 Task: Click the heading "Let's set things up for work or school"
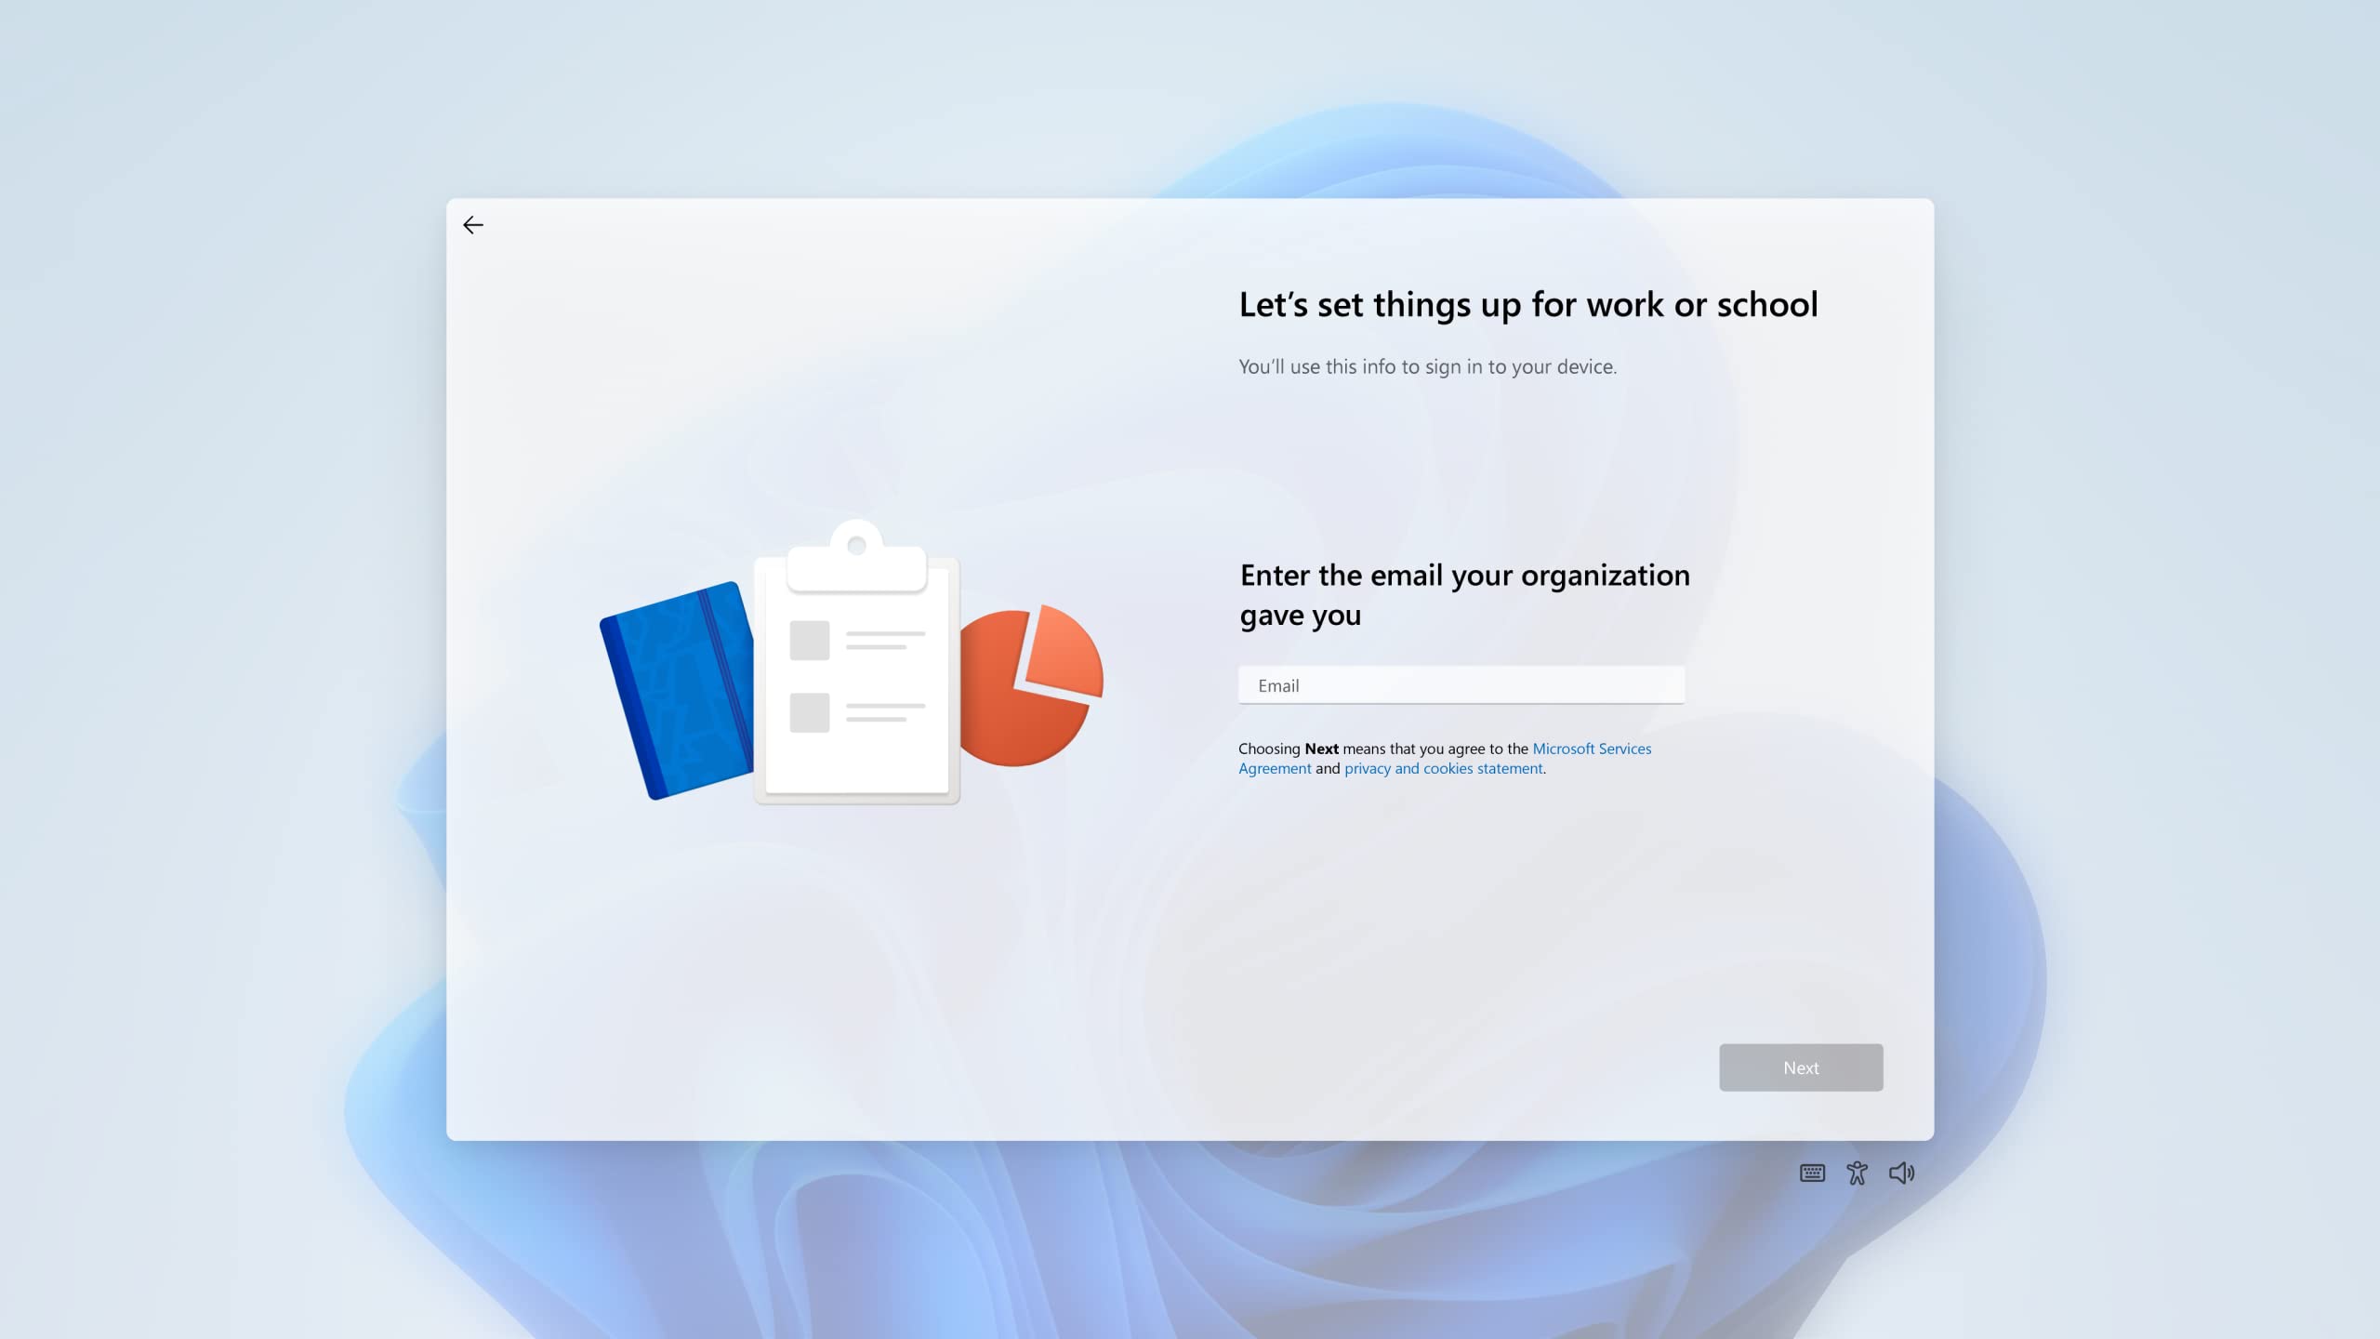point(1528,305)
